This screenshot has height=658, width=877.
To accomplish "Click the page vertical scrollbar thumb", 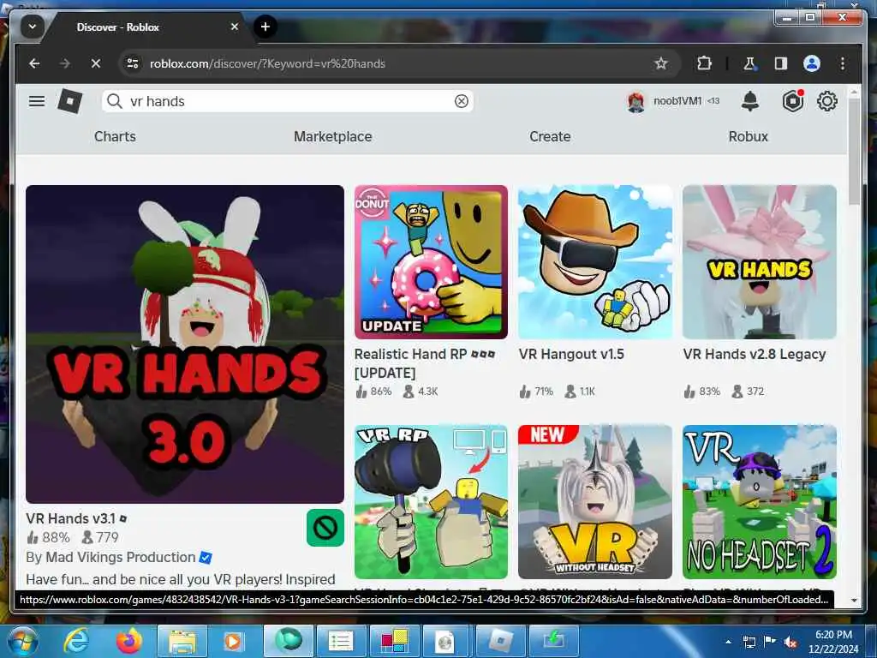I will click(x=854, y=151).
